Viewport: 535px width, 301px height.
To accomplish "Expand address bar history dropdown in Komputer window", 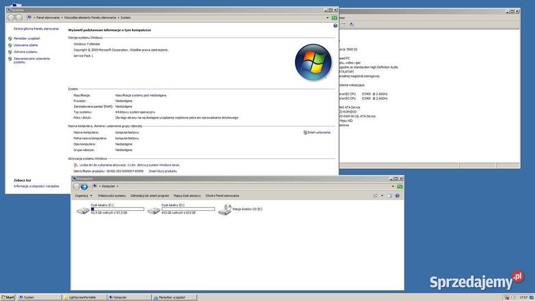I will 393,186.
